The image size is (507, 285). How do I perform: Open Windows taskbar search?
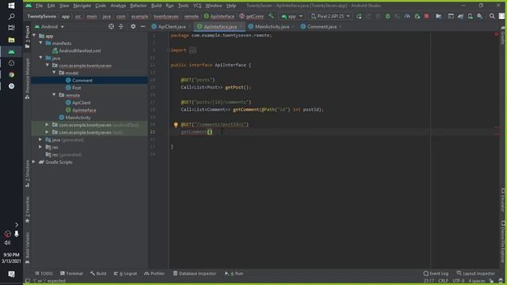11,16
